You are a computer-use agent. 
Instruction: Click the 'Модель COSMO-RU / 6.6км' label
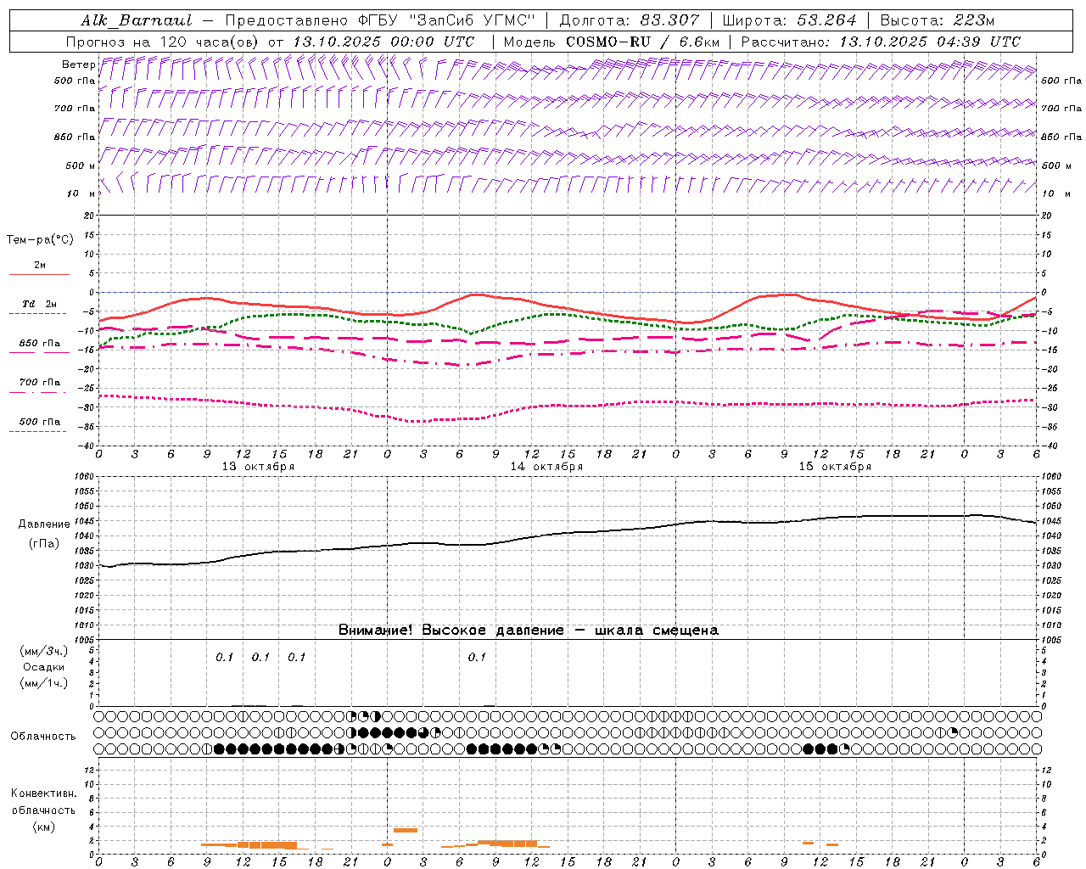[x=611, y=42]
